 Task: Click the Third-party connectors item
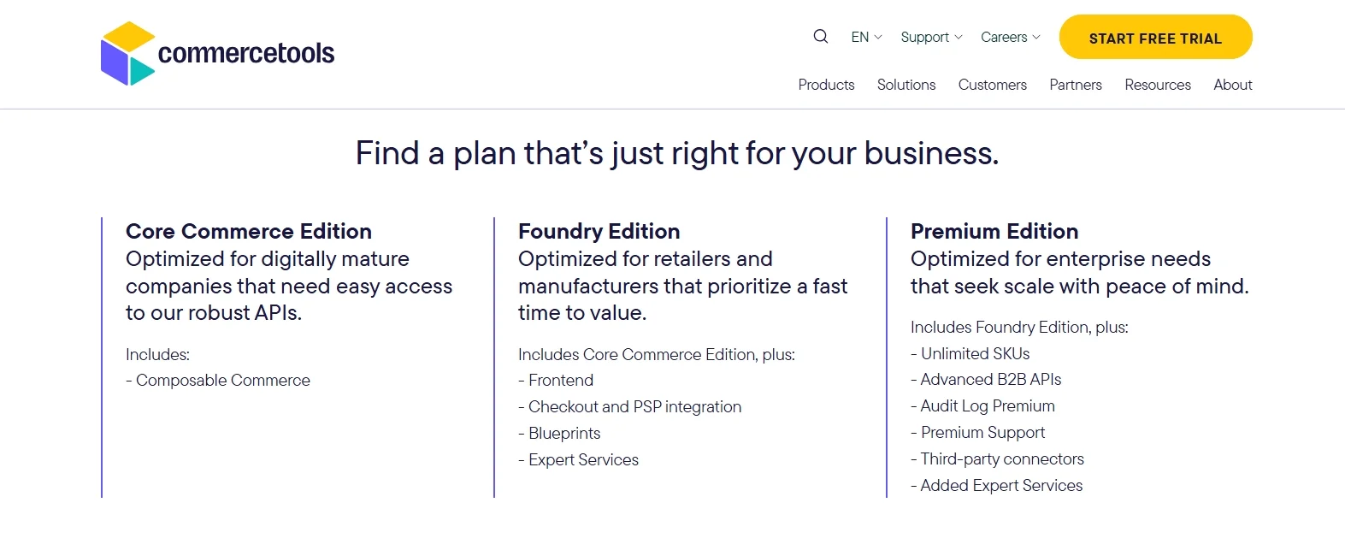click(x=998, y=459)
